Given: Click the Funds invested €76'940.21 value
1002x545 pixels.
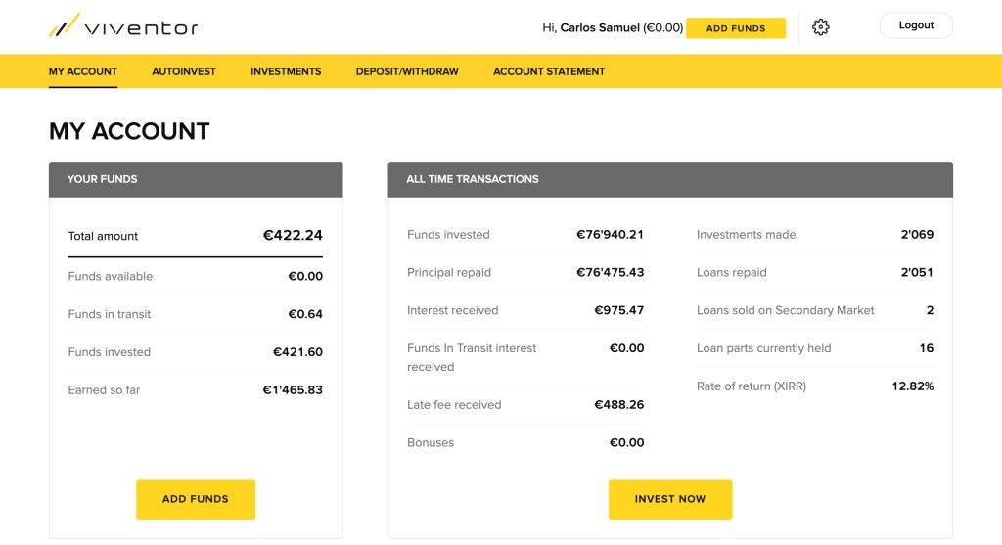Looking at the screenshot, I should pyautogui.click(x=610, y=235).
